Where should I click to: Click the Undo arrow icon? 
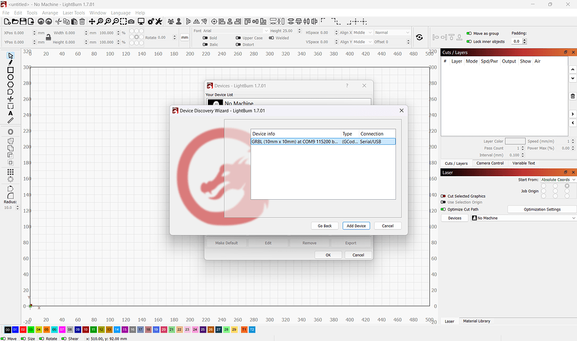[41, 21]
